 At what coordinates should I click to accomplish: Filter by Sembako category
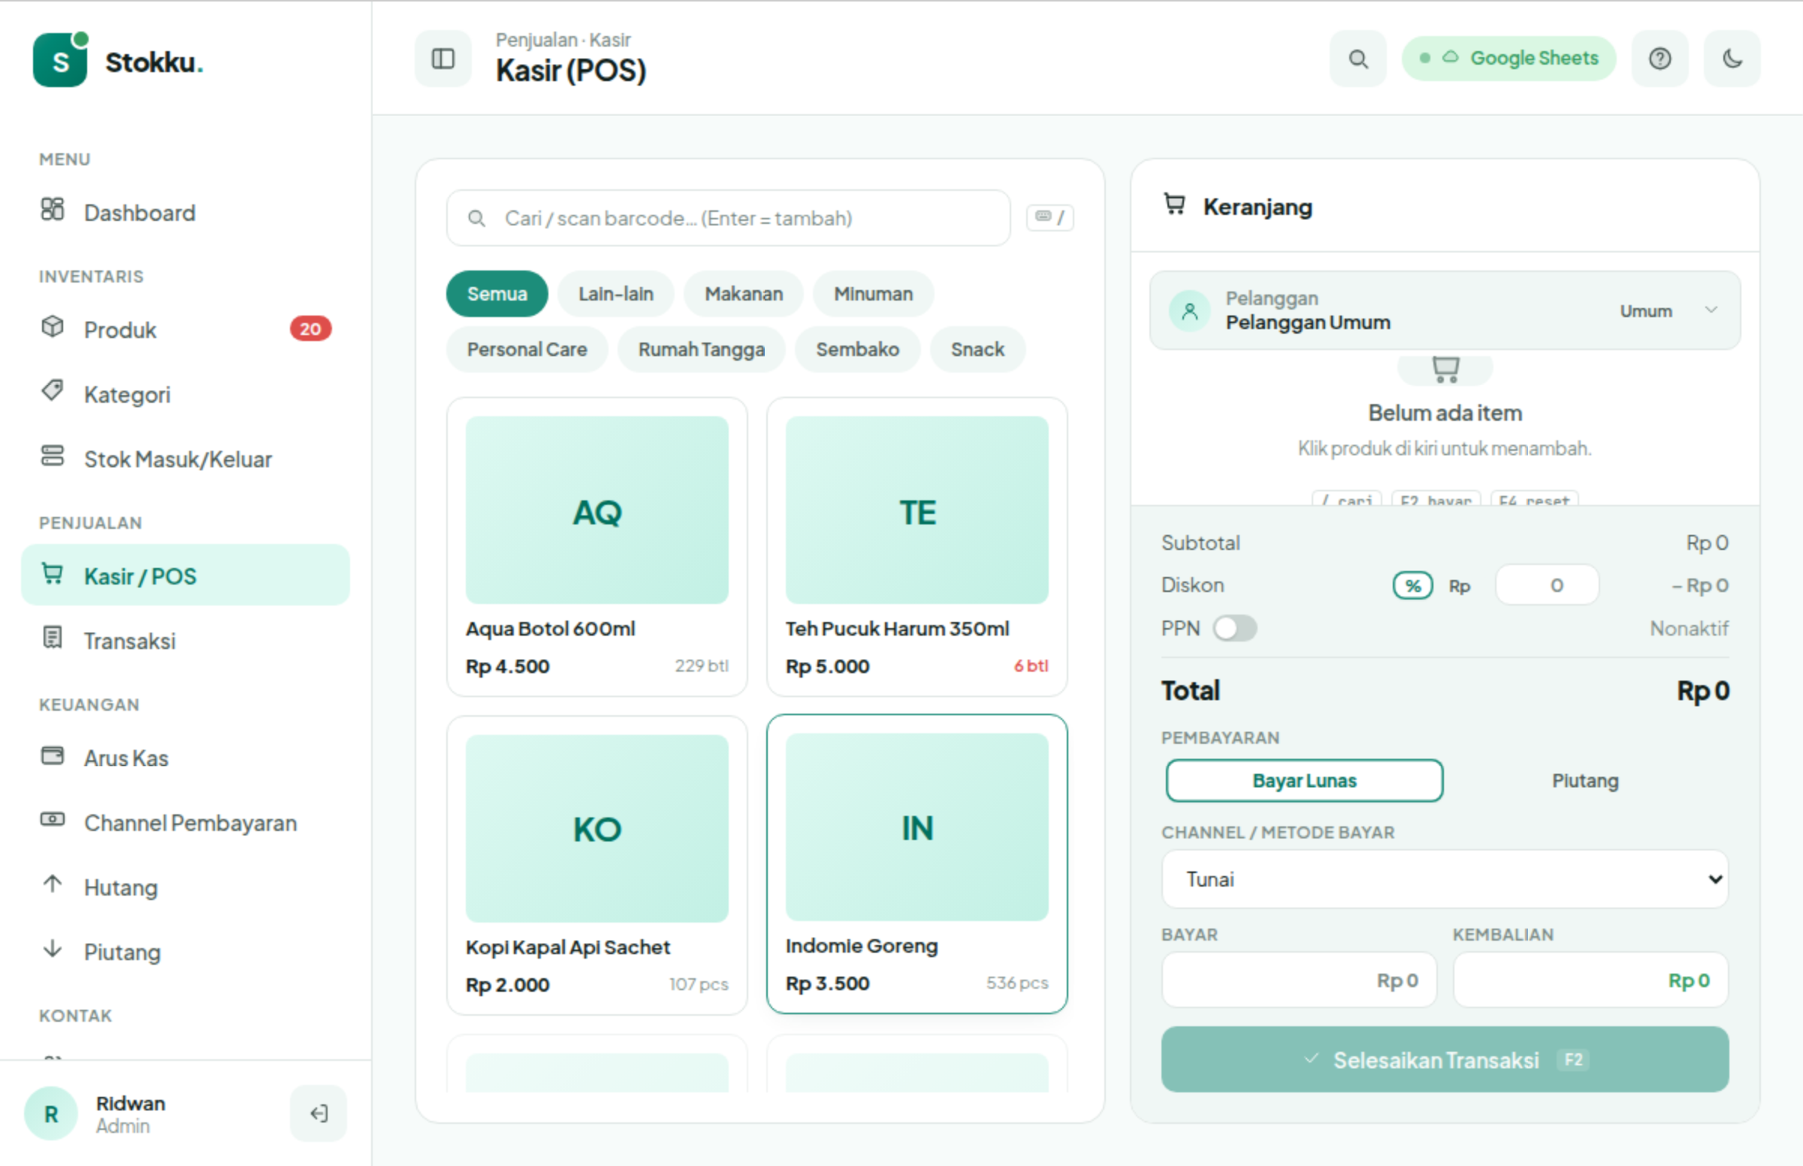(857, 349)
